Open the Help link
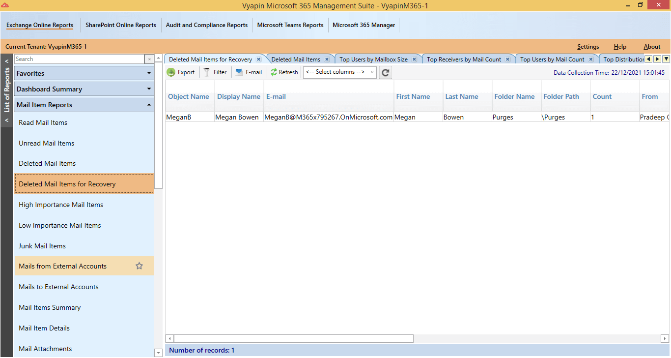 pyautogui.click(x=620, y=47)
